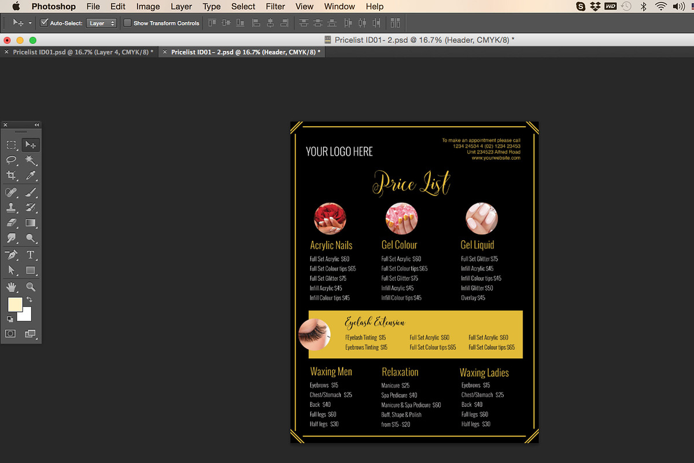Open the Filter menu
This screenshot has height=463, width=694.
point(275,6)
